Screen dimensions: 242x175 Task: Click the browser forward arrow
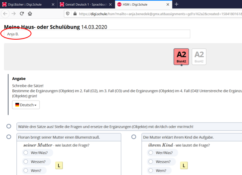13,13
